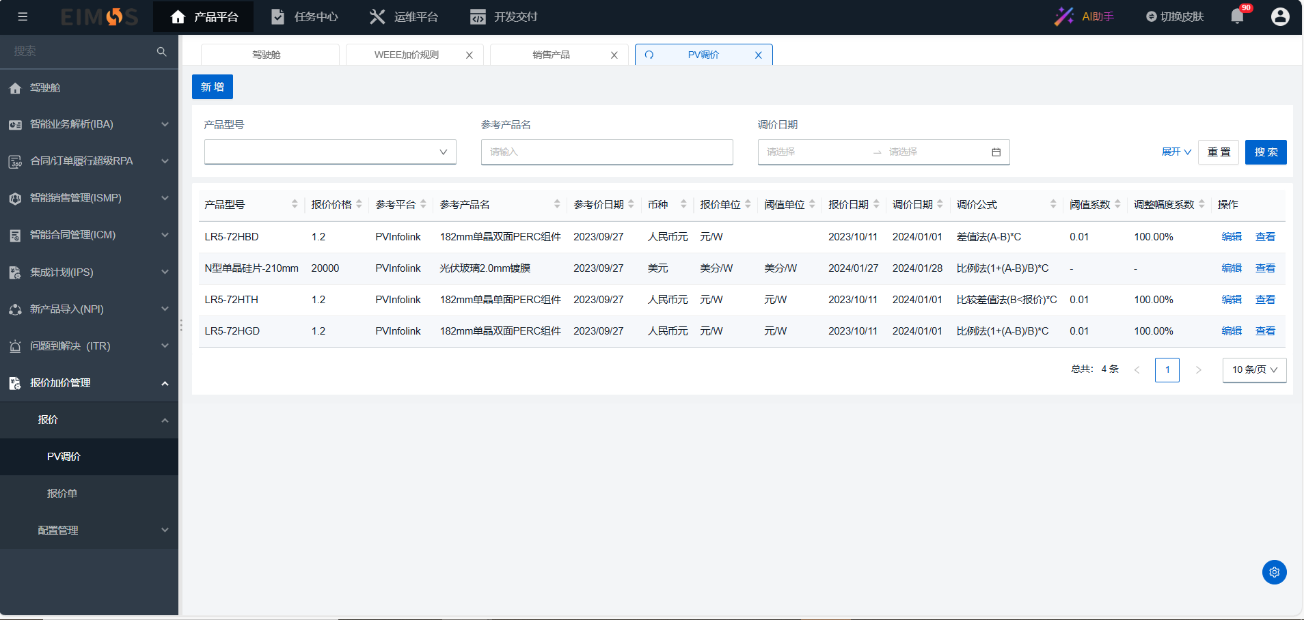Expand 智能销售管理(ISMP) menu

pos(89,198)
